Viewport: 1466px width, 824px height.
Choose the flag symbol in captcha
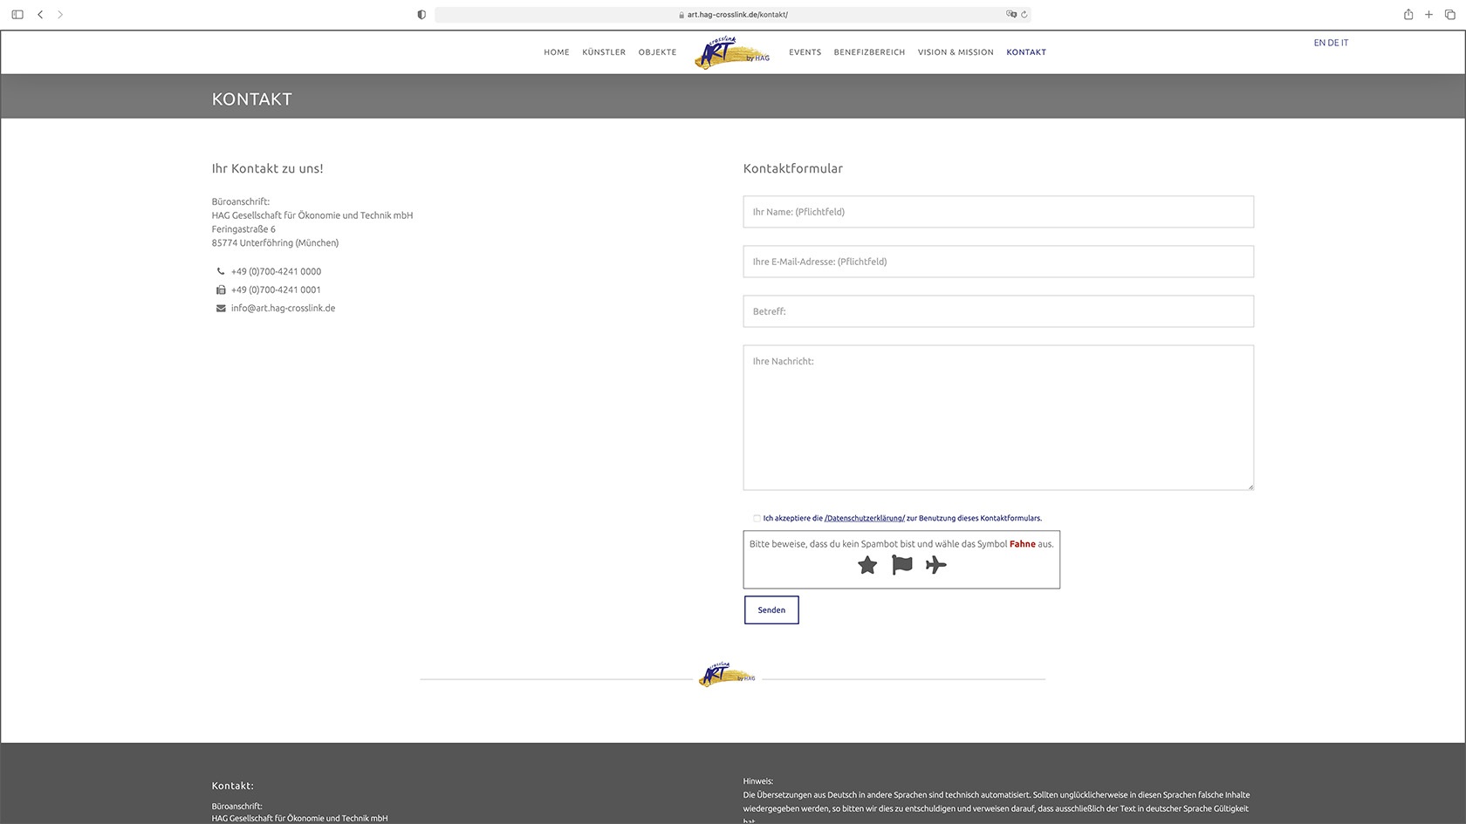[x=902, y=565]
